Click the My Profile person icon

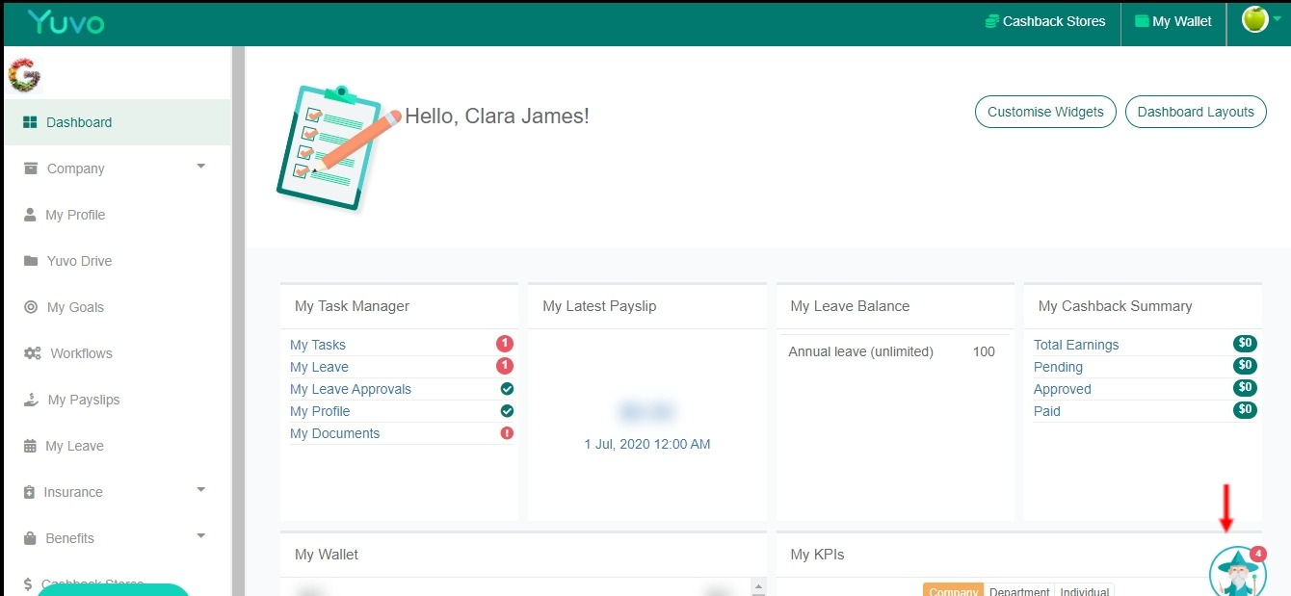tap(29, 215)
